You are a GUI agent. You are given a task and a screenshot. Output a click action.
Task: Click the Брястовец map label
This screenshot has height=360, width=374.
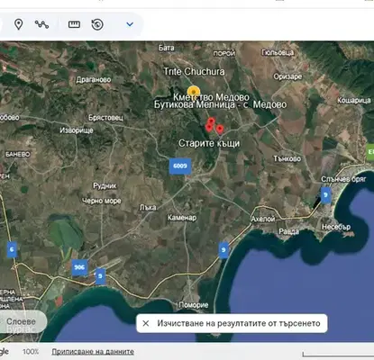point(105,118)
